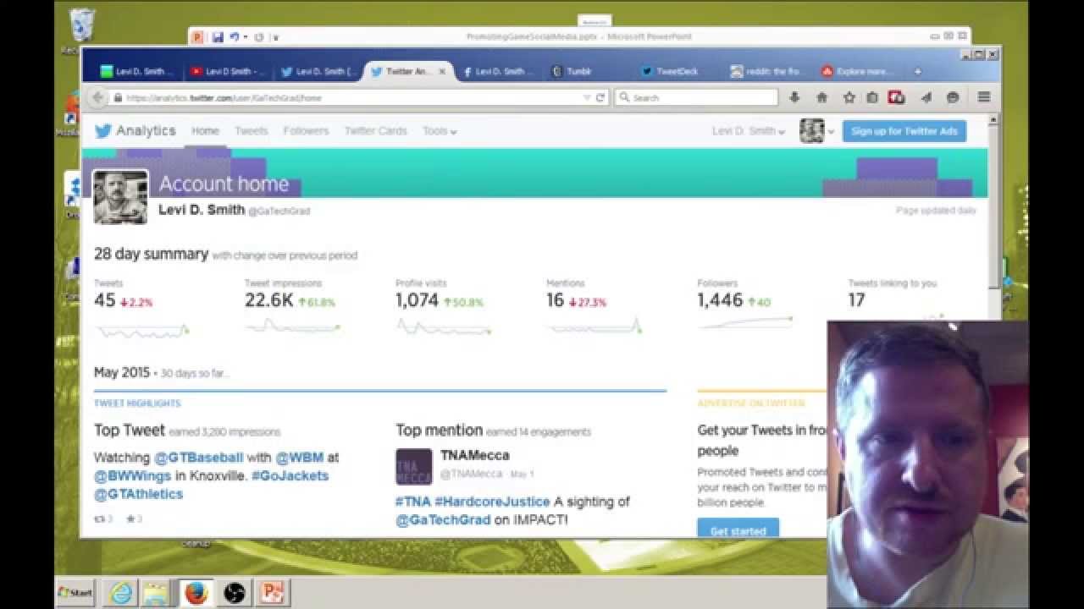Click the 22.6K Tweet impressions value
Screen dimensions: 1084x609
click(269, 300)
